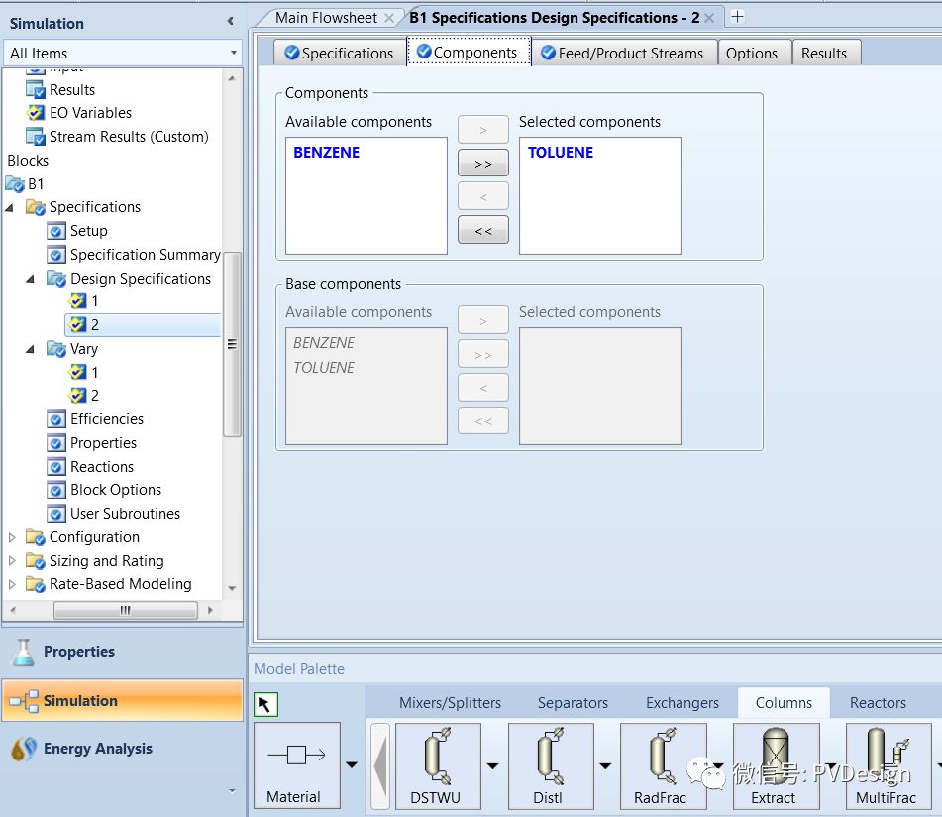The height and width of the screenshot is (817, 942).
Task: Click the Efficiencies form icon
Action: [56, 419]
